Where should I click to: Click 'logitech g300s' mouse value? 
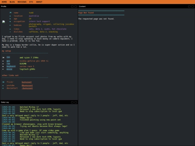[x=27, y=69]
